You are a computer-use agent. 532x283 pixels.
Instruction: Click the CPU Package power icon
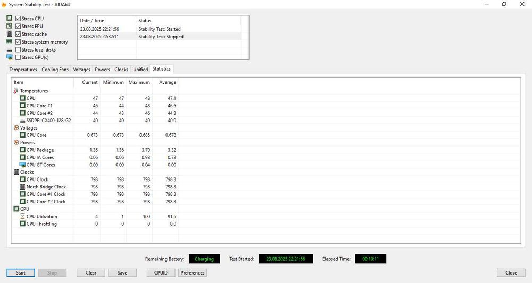[x=23, y=150]
